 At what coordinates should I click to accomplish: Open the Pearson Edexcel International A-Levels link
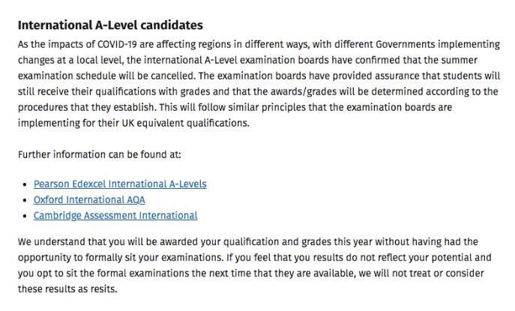pos(120,184)
